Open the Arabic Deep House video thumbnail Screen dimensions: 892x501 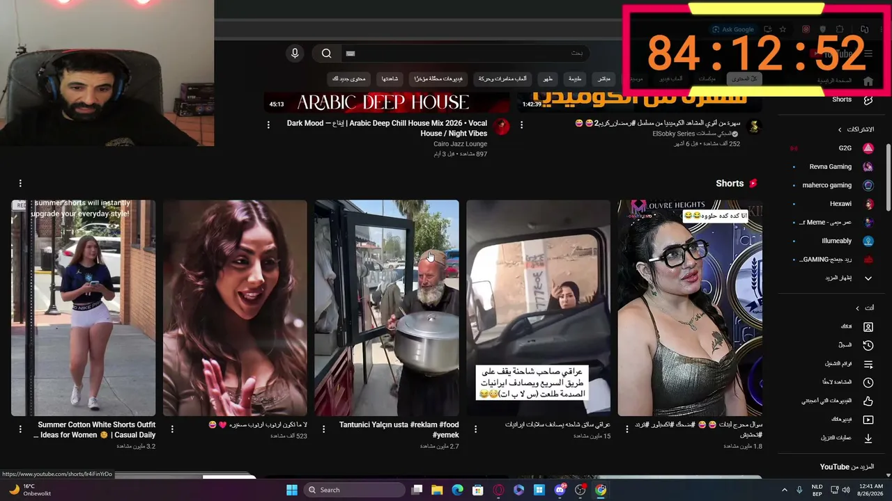(x=387, y=102)
